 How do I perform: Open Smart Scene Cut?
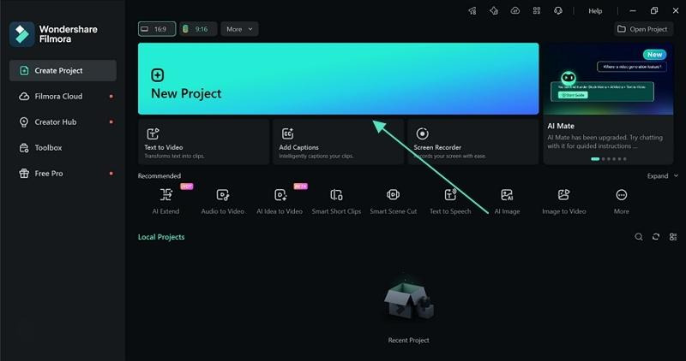394,201
